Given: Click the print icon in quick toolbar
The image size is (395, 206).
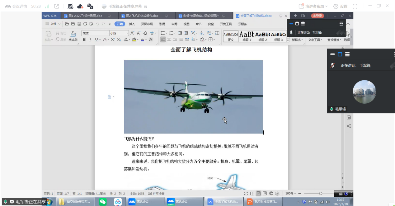Looking at the screenshot, I should click(85, 24).
